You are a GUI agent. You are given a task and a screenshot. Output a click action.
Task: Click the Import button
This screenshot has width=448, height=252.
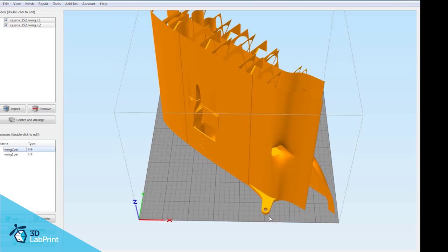13,109
